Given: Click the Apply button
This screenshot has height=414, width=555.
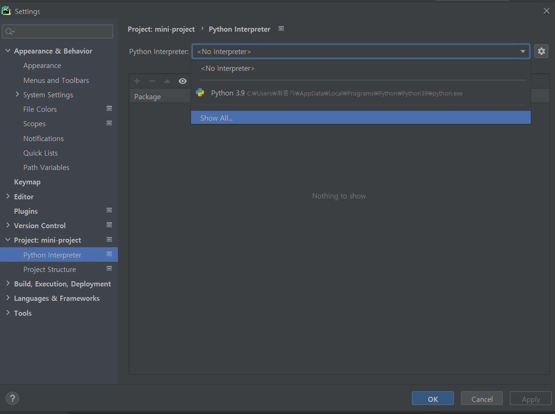Looking at the screenshot, I should point(531,399).
